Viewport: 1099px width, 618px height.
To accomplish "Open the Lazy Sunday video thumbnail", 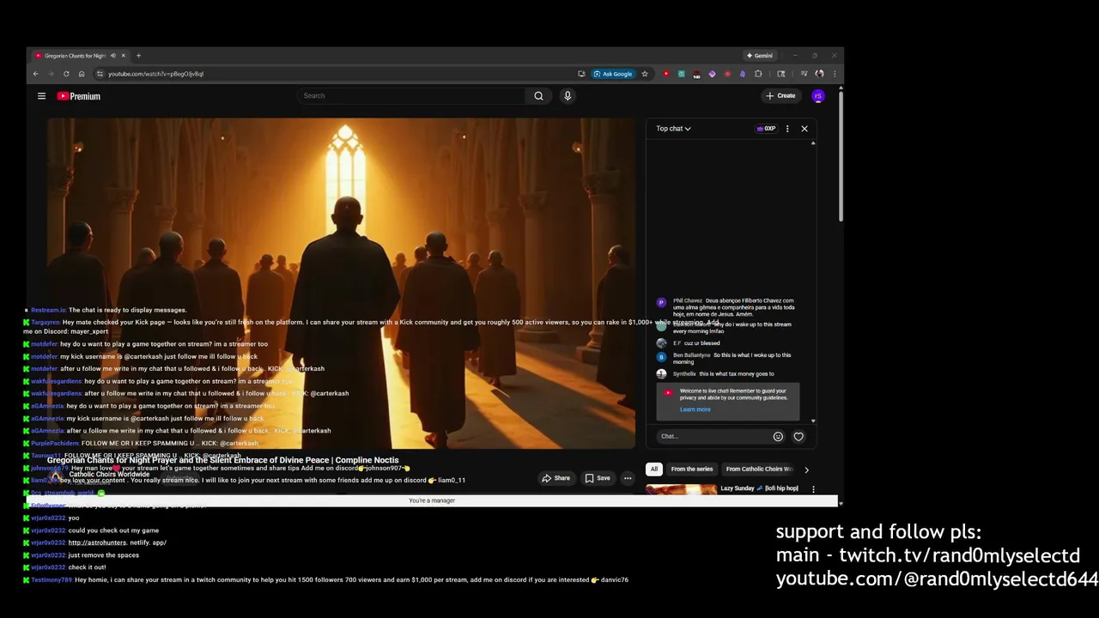I will point(681,490).
